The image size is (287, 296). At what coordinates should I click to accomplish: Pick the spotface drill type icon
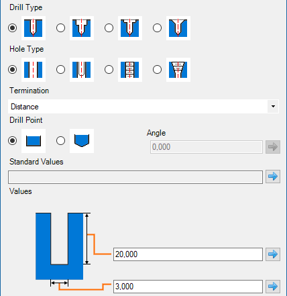pyautogui.click(x=130, y=28)
